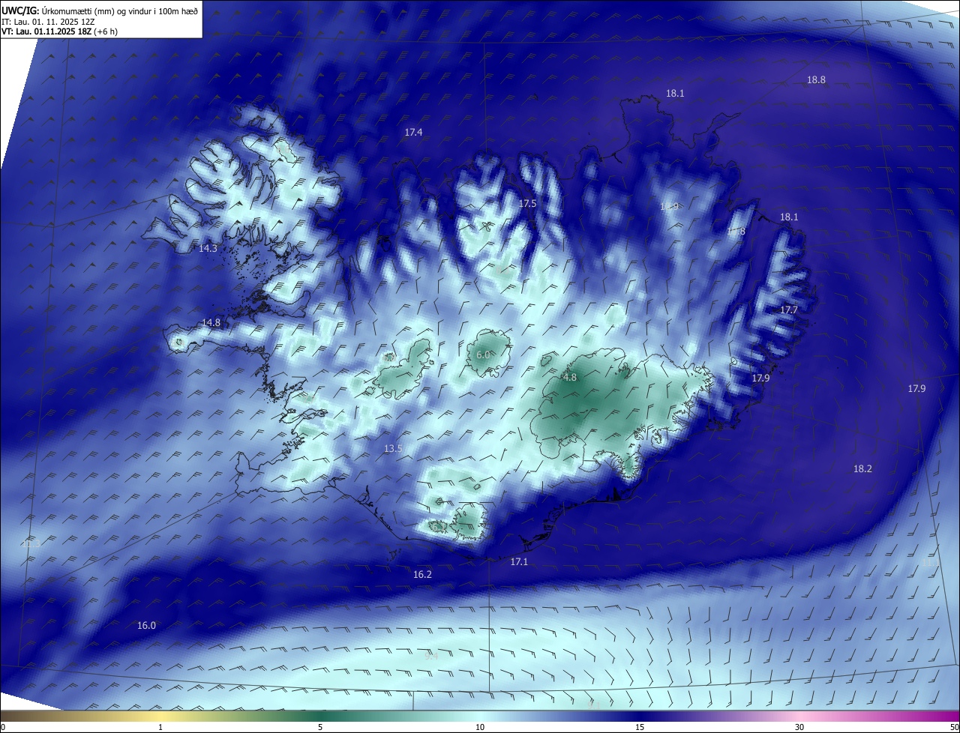This screenshot has height=733, width=960.
Task: Click the colorbar tick label 15
Action: click(x=640, y=727)
